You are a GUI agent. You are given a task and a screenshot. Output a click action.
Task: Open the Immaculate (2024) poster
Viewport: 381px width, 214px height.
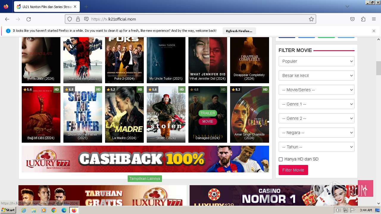[41, 60]
